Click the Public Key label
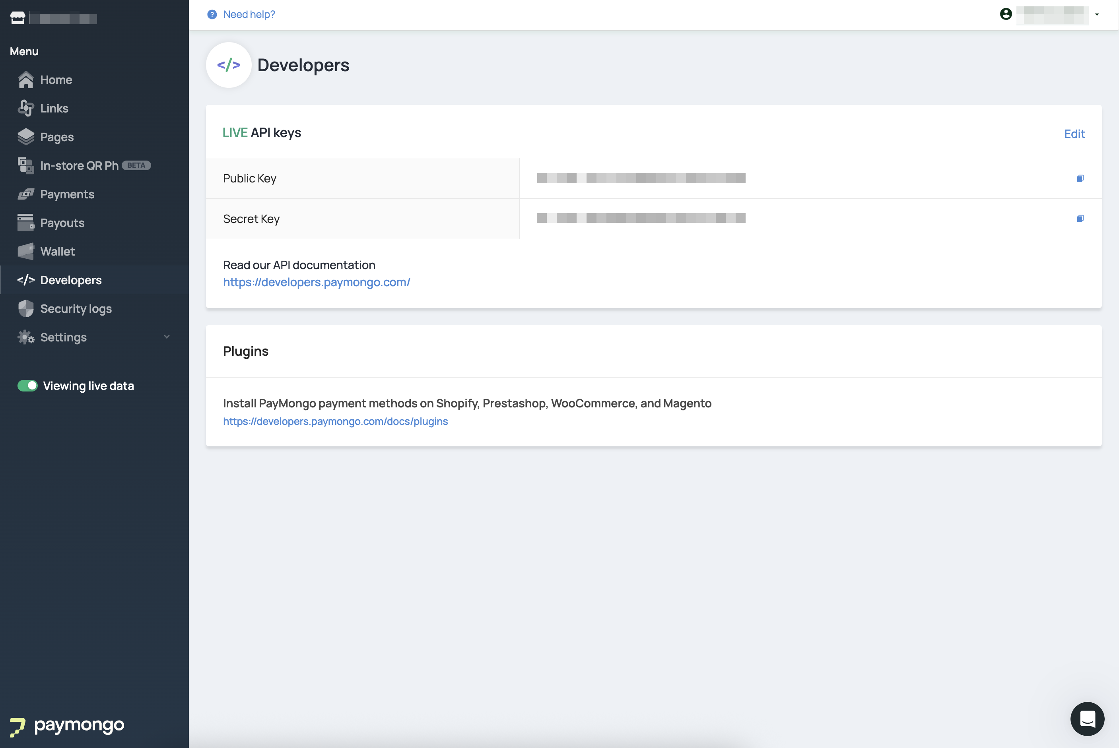 click(x=250, y=178)
